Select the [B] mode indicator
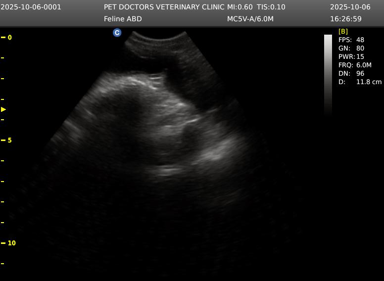This screenshot has height=281, width=384. 343,31
